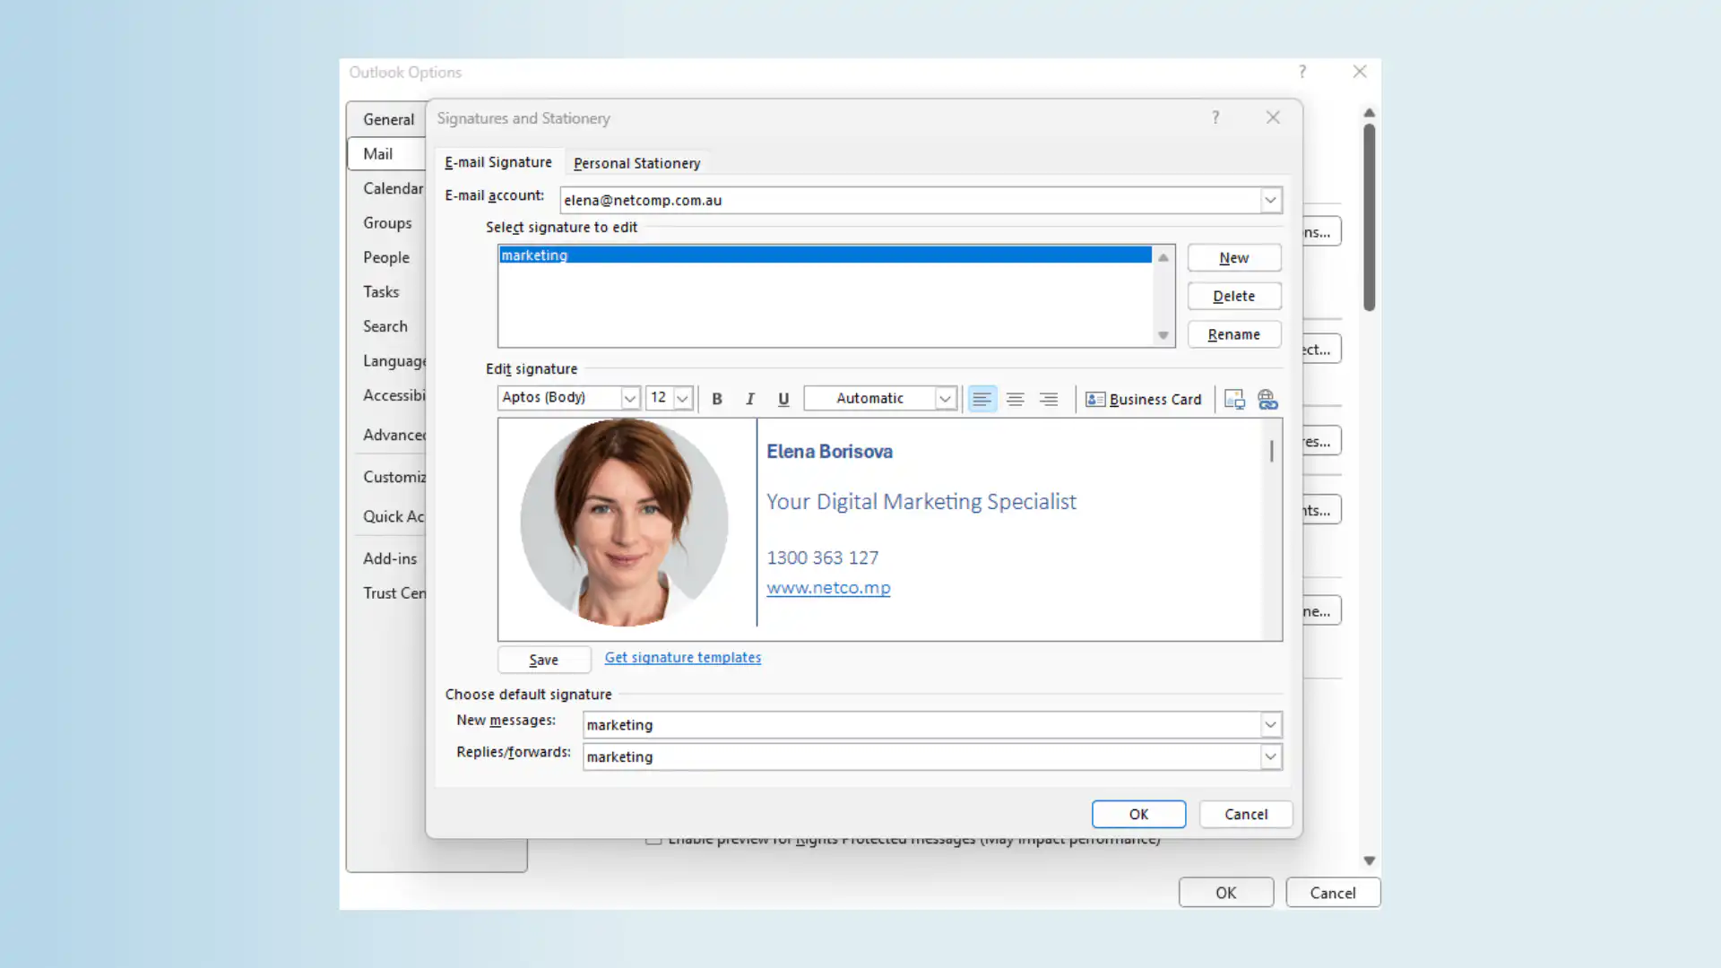The image size is (1721, 968).
Task: Toggle underline formatting
Action: point(783,398)
